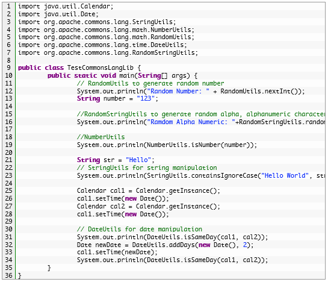Click the class name TestCommonsLangLib

(100, 67)
